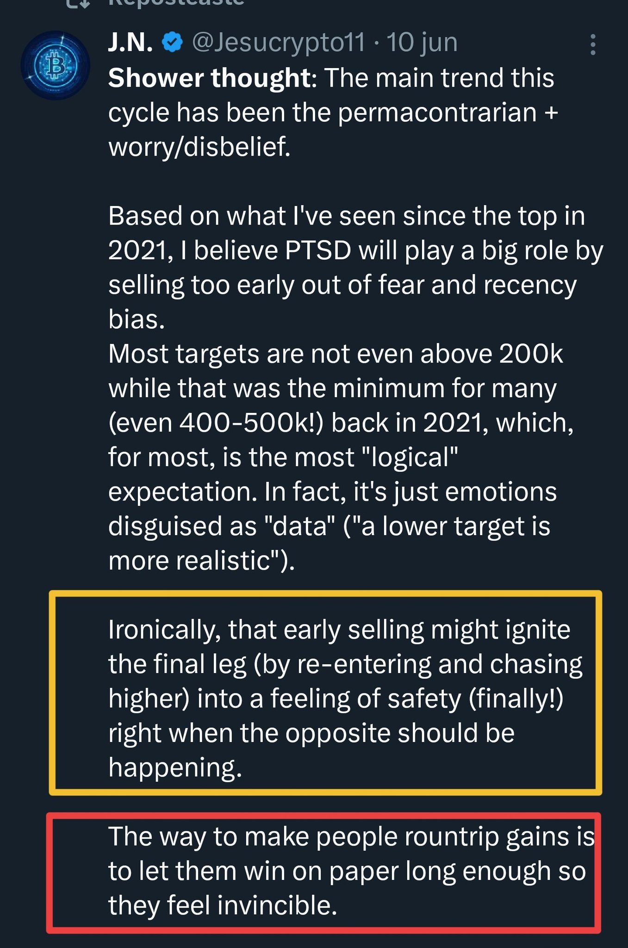Screen dimensions: 628x948
Task: Click the @Jesucrypto11 handle
Action: tap(278, 43)
